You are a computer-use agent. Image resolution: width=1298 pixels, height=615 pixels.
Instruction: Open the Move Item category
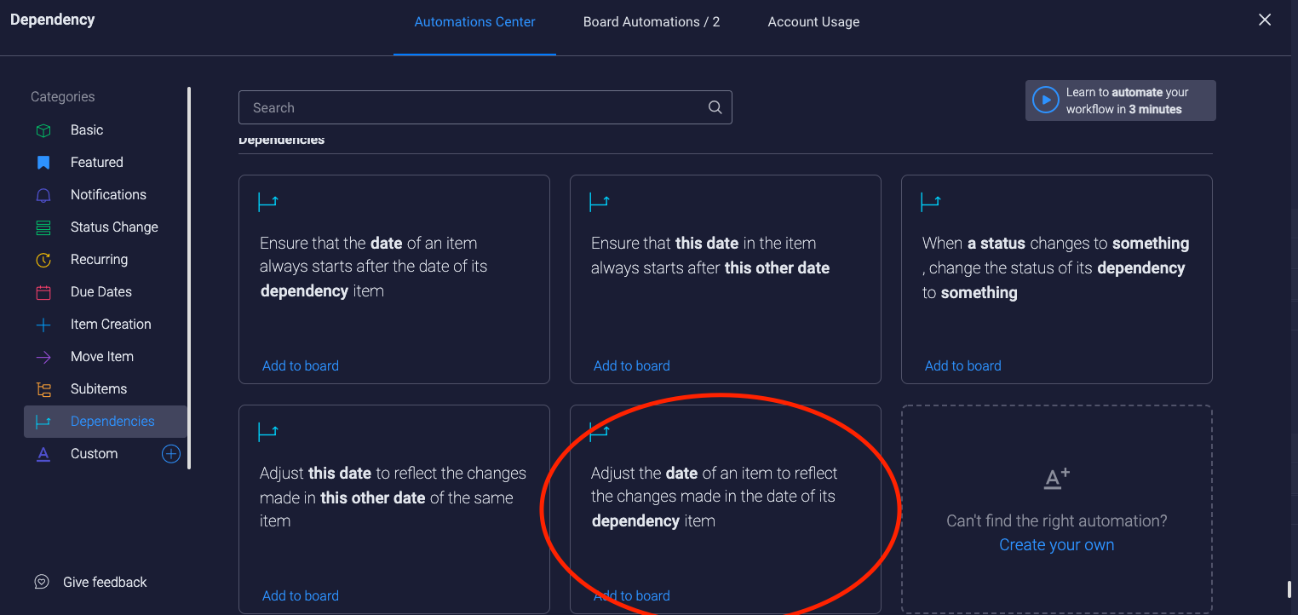point(102,357)
